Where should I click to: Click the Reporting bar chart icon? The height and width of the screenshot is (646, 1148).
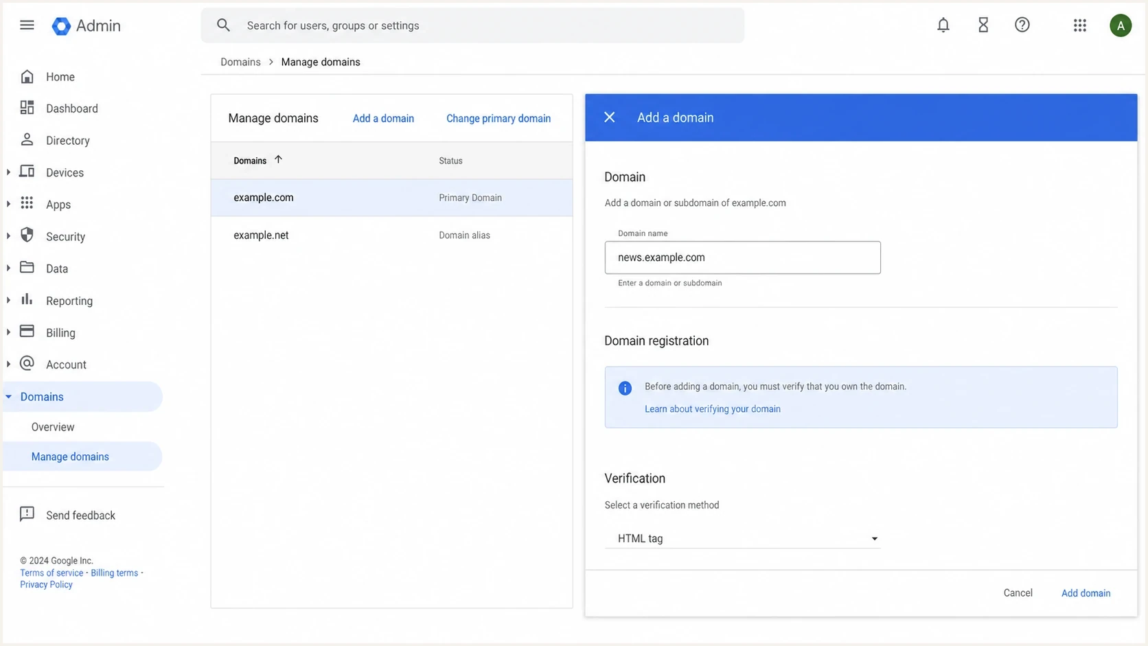pyautogui.click(x=27, y=299)
